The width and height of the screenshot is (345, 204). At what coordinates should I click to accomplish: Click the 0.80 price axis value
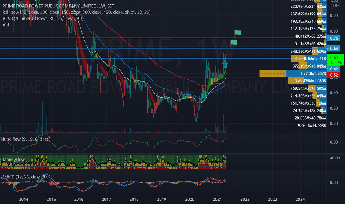coord(334,31)
